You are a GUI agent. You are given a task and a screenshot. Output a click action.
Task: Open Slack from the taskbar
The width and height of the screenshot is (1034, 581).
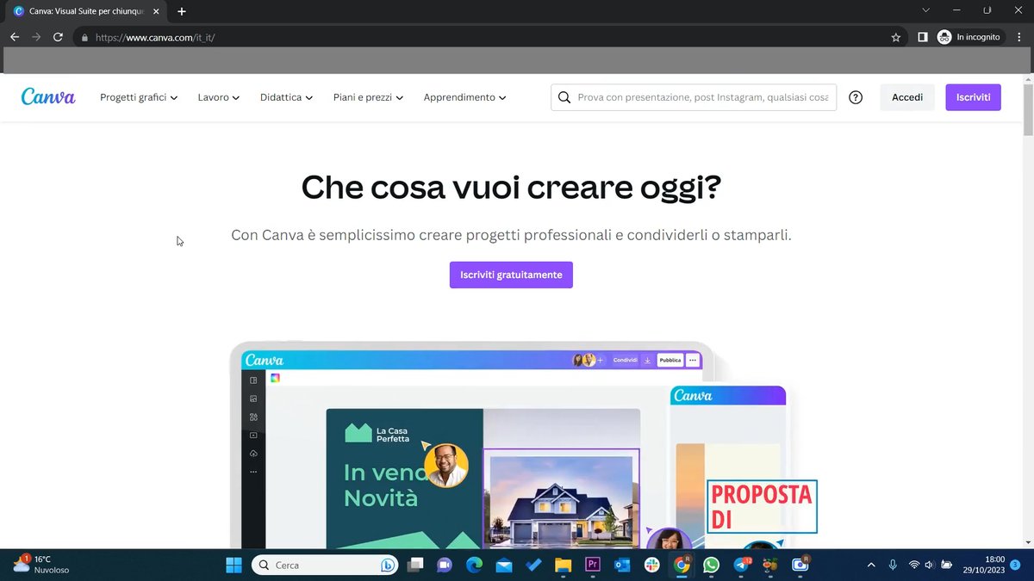651,566
